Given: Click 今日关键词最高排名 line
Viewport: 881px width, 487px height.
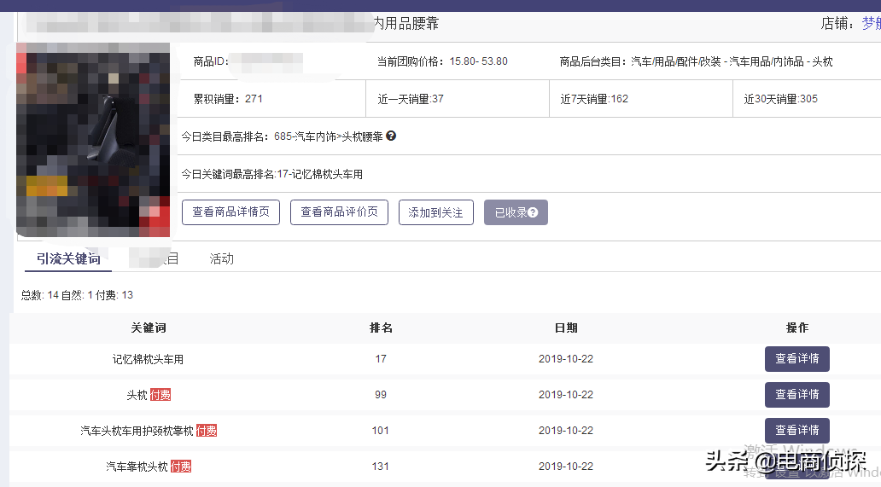Looking at the screenshot, I should pyautogui.click(x=272, y=175).
